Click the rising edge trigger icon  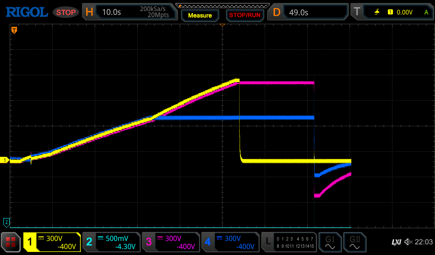[x=377, y=12]
